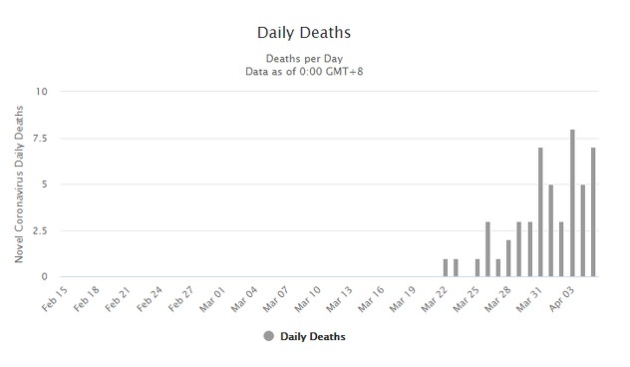Click the Novel Coronavirus Daily Deaths axis title
630x367 pixels.
click(19, 184)
